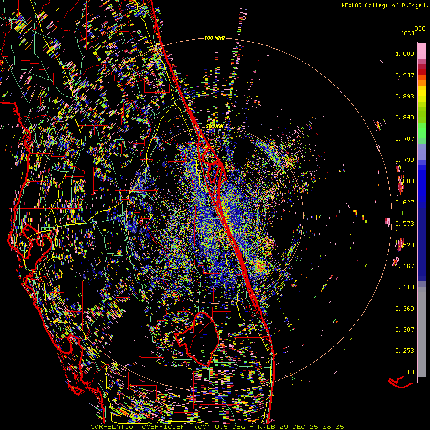The height and width of the screenshot is (430, 430).
Task: Click the 08:35 timestamp
Action: click(x=333, y=427)
